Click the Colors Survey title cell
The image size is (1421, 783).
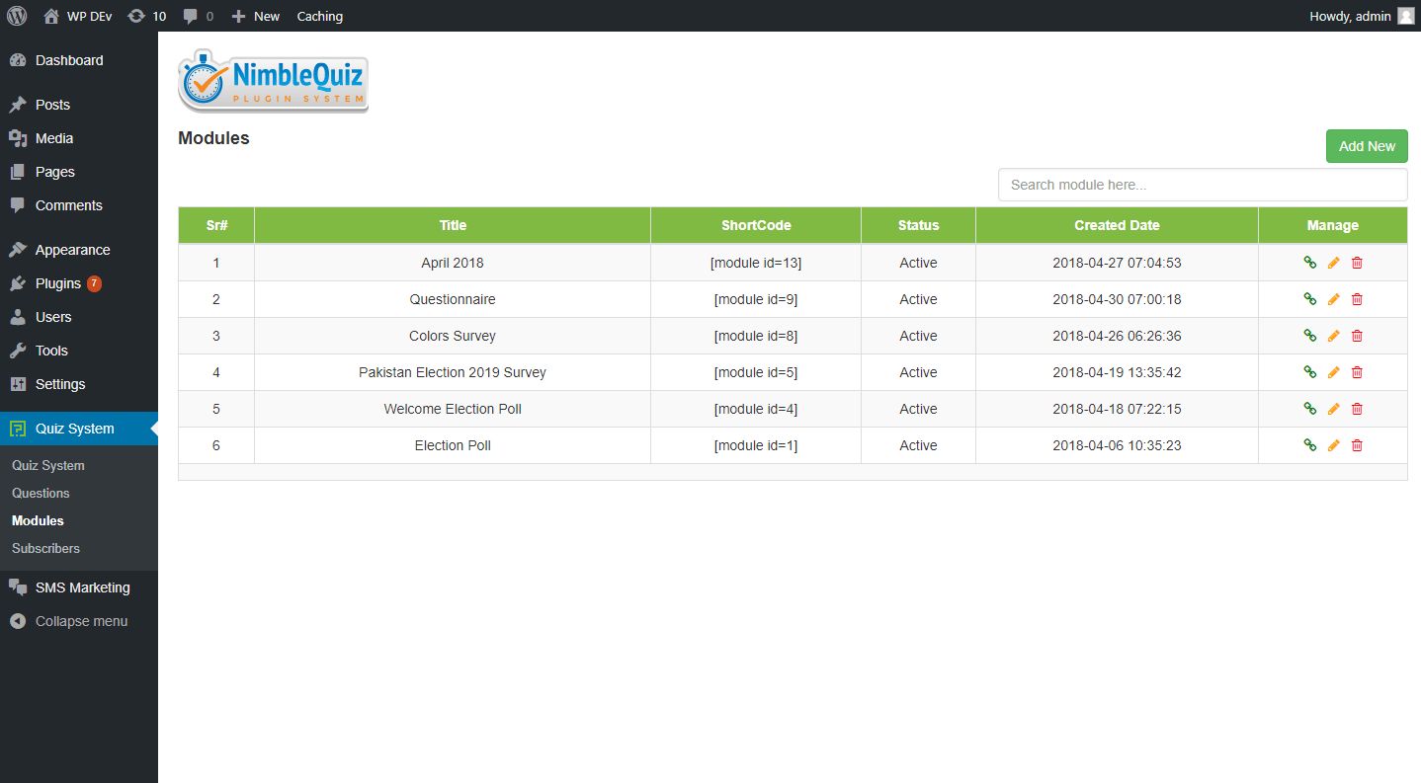click(453, 336)
